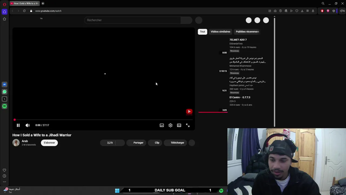Click the YouTube logo watermark in player

pyautogui.click(x=189, y=112)
